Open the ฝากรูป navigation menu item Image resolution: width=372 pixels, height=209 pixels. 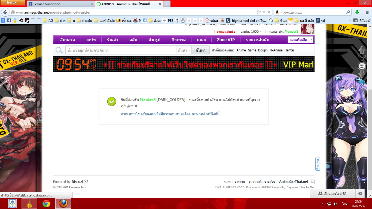point(154,40)
